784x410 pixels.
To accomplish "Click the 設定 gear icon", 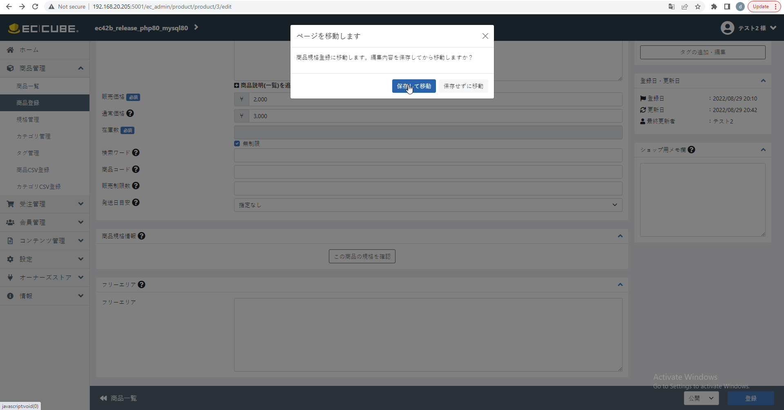I will pos(10,259).
